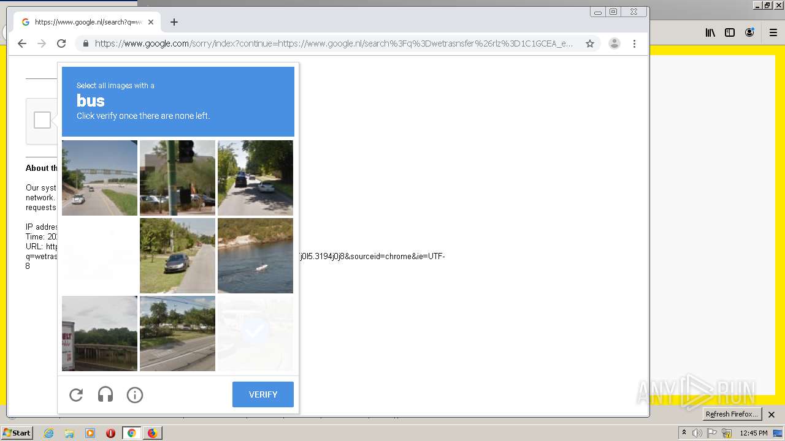The height and width of the screenshot is (441, 785).
Task: Open the Windows Start menu
Action: point(17,433)
